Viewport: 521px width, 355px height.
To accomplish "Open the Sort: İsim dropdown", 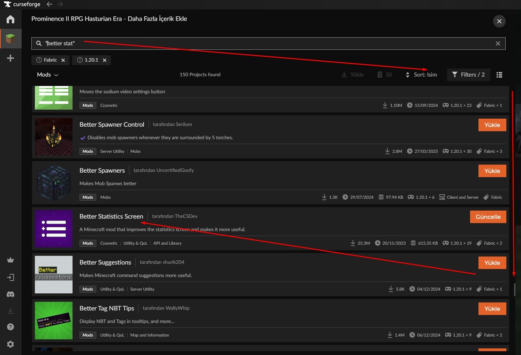I will click(x=421, y=75).
